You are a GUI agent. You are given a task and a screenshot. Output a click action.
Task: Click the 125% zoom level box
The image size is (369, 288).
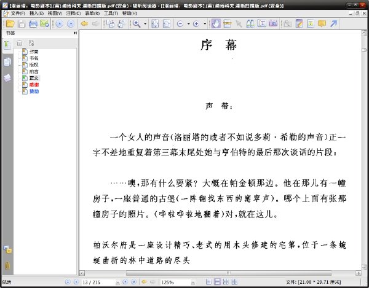[175, 282]
